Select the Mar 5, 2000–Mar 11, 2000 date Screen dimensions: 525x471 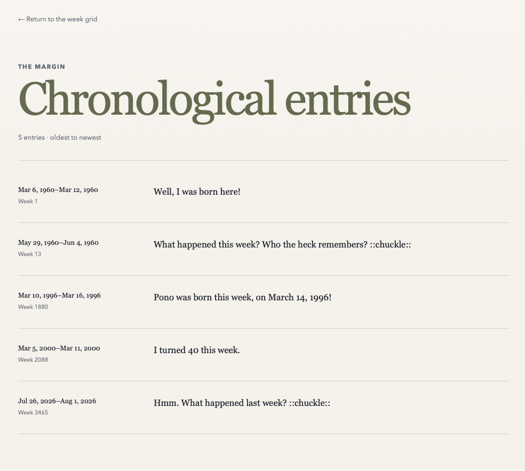[x=59, y=348]
